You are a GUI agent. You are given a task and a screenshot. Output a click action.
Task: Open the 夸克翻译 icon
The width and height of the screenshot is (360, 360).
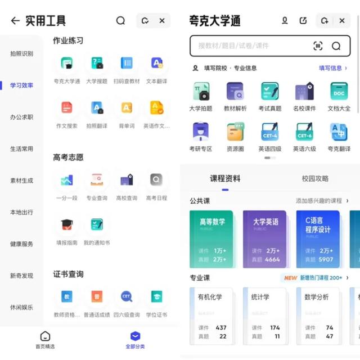click(339, 132)
